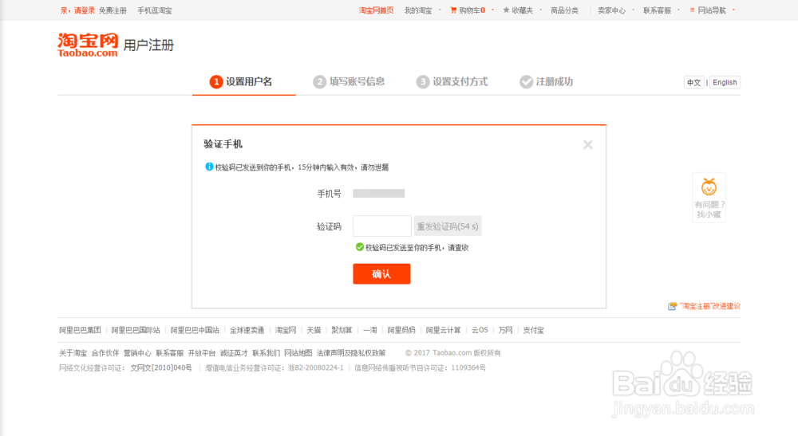Open the 注册成功 step tab
This screenshot has width=798, height=436.
click(547, 82)
